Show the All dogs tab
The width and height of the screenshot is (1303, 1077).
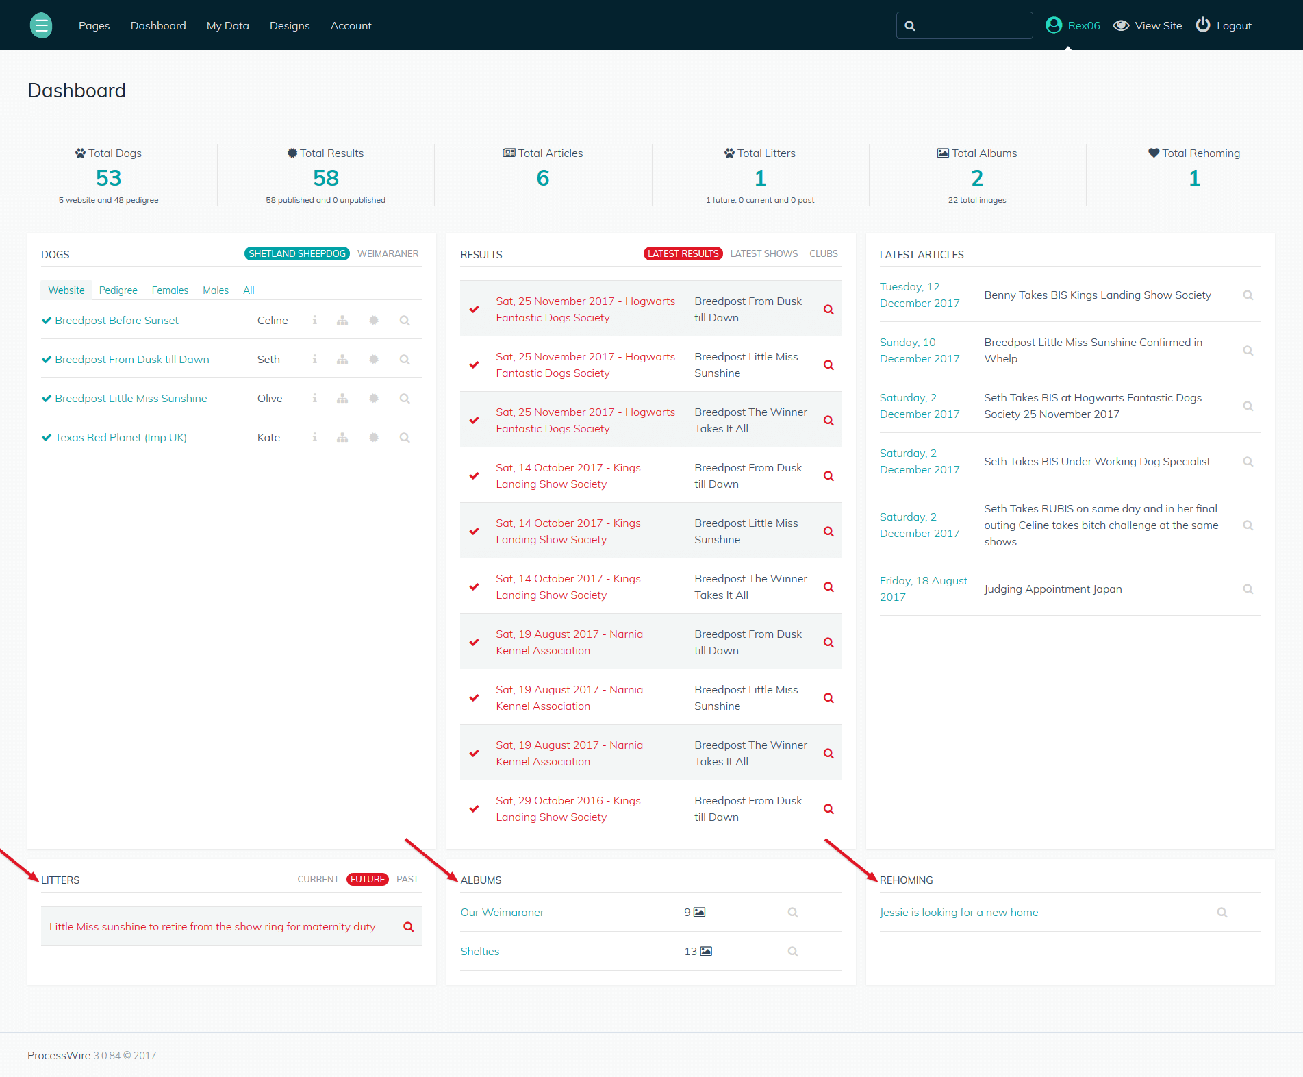(x=249, y=290)
